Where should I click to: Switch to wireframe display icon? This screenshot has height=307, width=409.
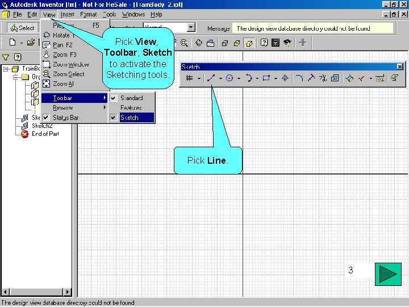[x=225, y=43]
